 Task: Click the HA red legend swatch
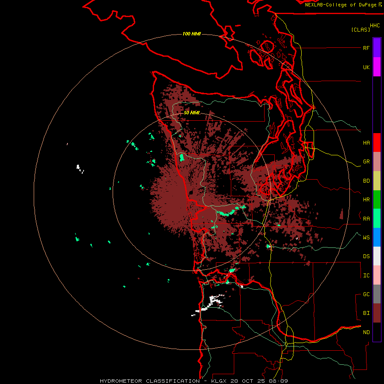tap(377, 143)
